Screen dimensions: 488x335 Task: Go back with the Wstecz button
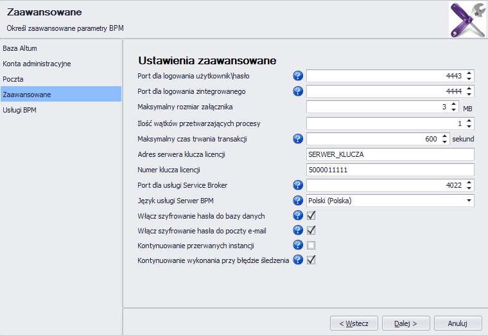(354, 323)
